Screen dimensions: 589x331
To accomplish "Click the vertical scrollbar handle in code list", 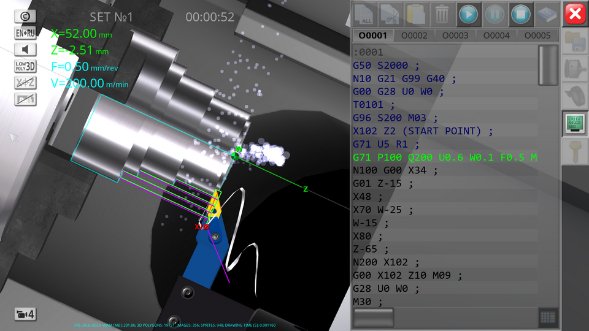I will click(x=548, y=65).
